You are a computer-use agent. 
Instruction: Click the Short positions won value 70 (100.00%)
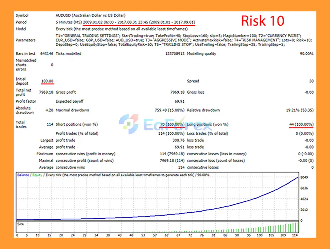click(x=172, y=124)
